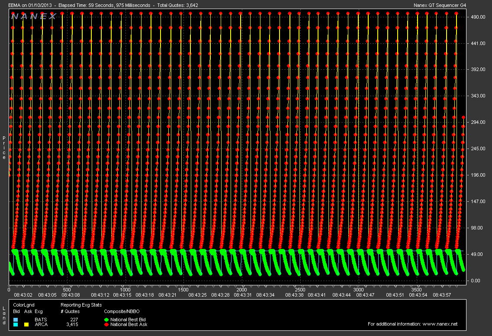Select the 245.00 price axis label

point(478,149)
